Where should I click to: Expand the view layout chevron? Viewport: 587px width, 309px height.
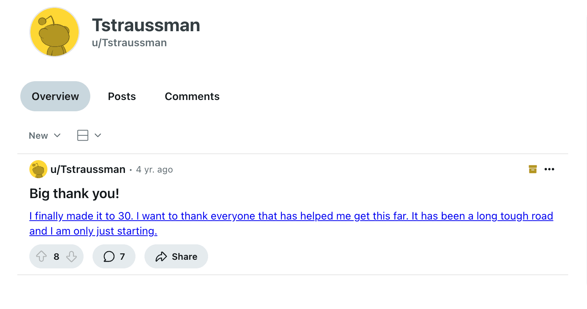click(x=98, y=135)
